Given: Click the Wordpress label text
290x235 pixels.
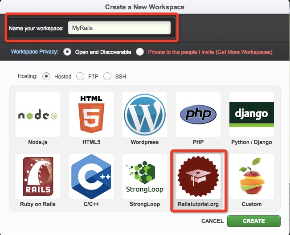Looking at the screenshot, I should click(x=145, y=142).
